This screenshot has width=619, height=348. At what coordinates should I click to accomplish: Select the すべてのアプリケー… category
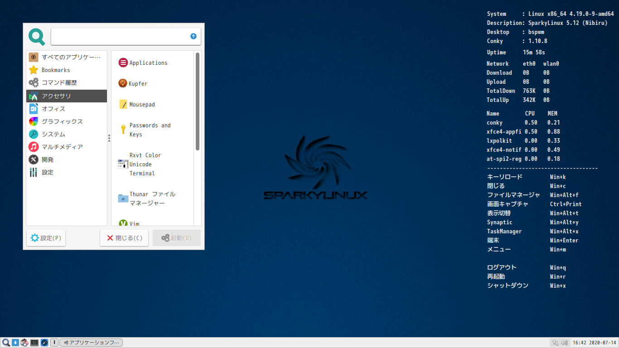click(67, 57)
